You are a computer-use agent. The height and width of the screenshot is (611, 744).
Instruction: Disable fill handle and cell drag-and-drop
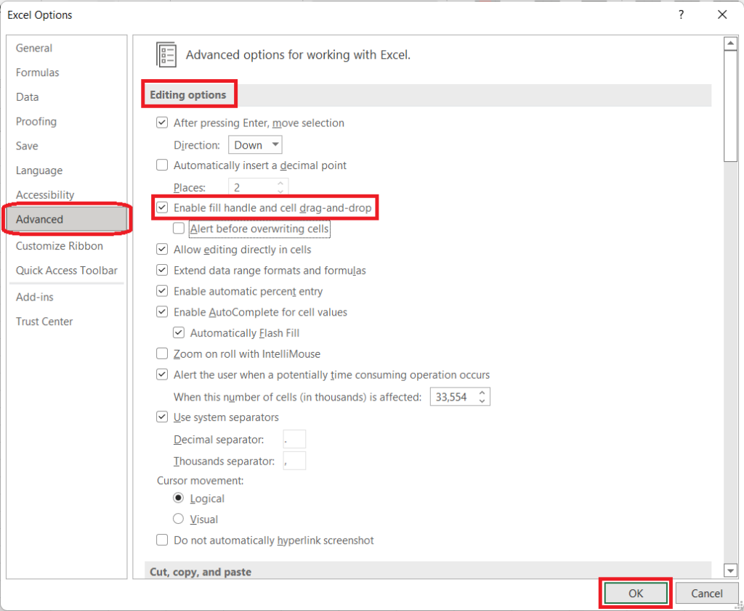click(x=161, y=207)
